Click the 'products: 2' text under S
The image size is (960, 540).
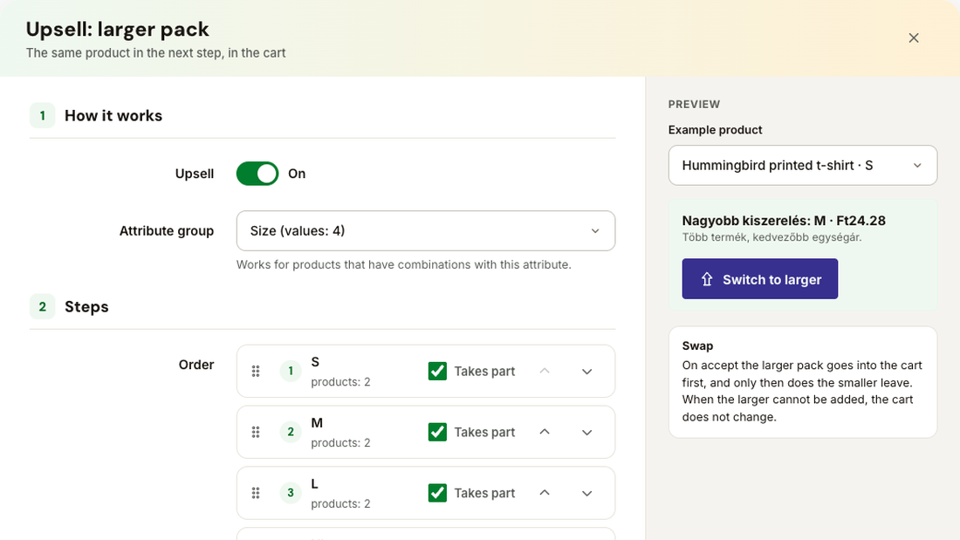[340, 382]
